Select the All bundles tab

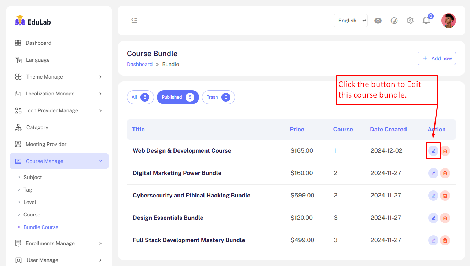click(x=140, y=97)
